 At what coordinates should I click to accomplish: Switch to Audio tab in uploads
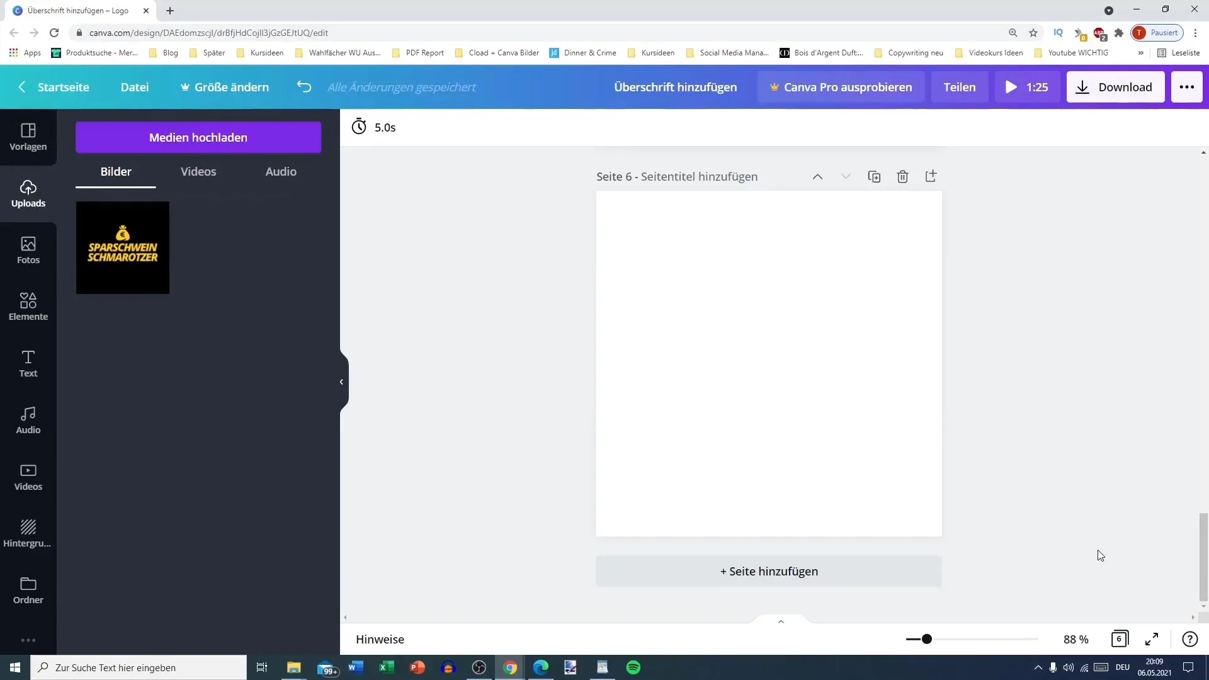click(x=281, y=171)
